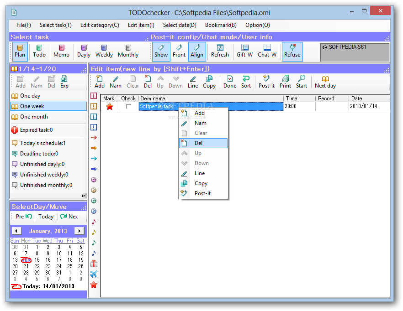The width and height of the screenshot is (403, 311).
Task: Print the item list
Action: tap(285, 82)
